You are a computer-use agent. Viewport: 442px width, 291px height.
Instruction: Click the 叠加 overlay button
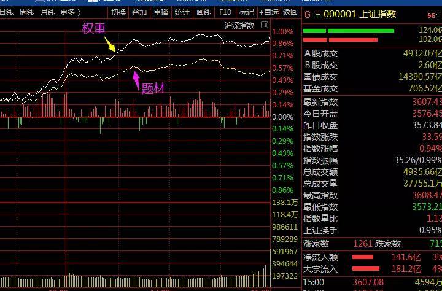coord(139,12)
